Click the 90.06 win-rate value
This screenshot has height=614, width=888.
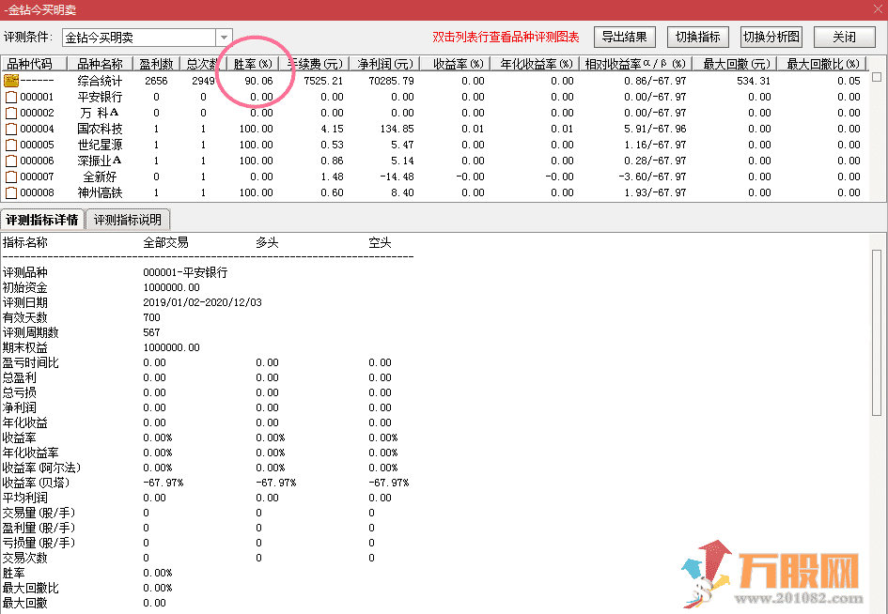[258, 81]
